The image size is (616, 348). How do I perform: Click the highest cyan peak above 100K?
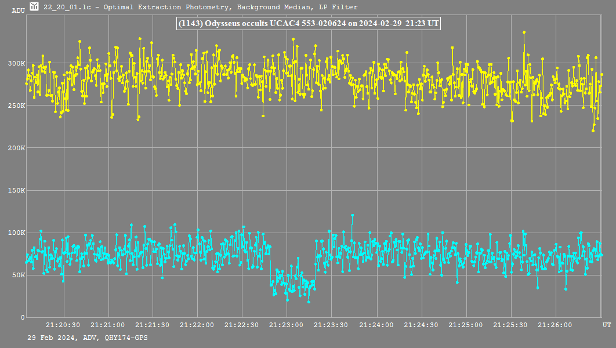pyautogui.click(x=352, y=216)
